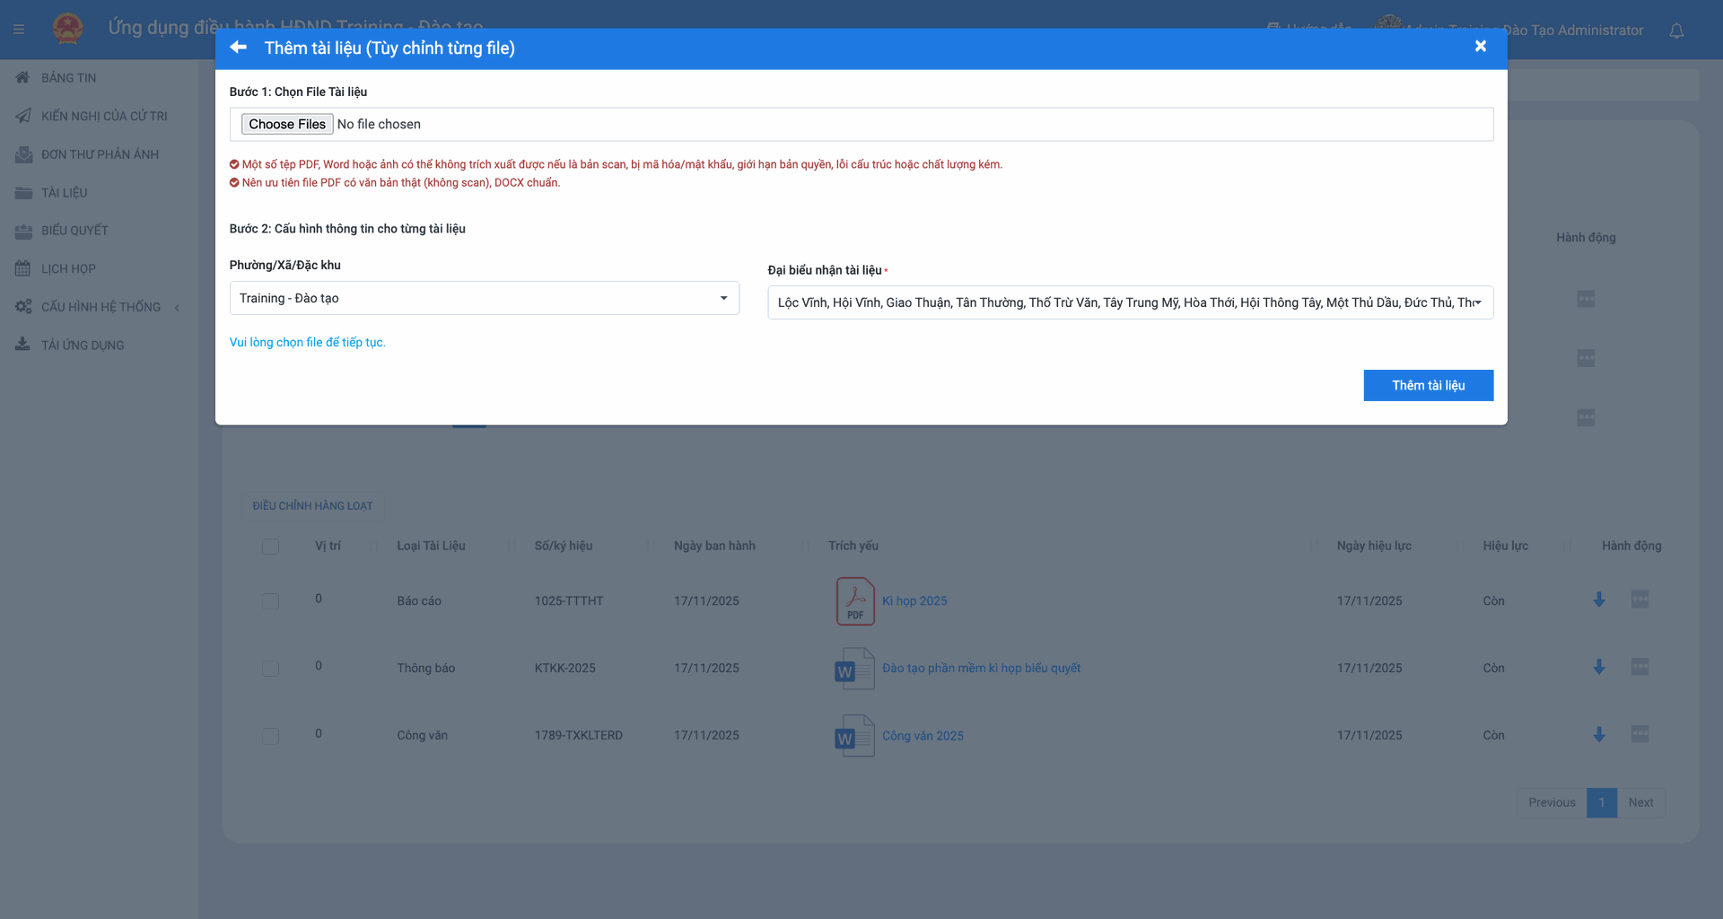Click the Word icon for Công văn 2025
Image resolution: width=1723 pixels, height=919 pixels.
tap(854, 736)
